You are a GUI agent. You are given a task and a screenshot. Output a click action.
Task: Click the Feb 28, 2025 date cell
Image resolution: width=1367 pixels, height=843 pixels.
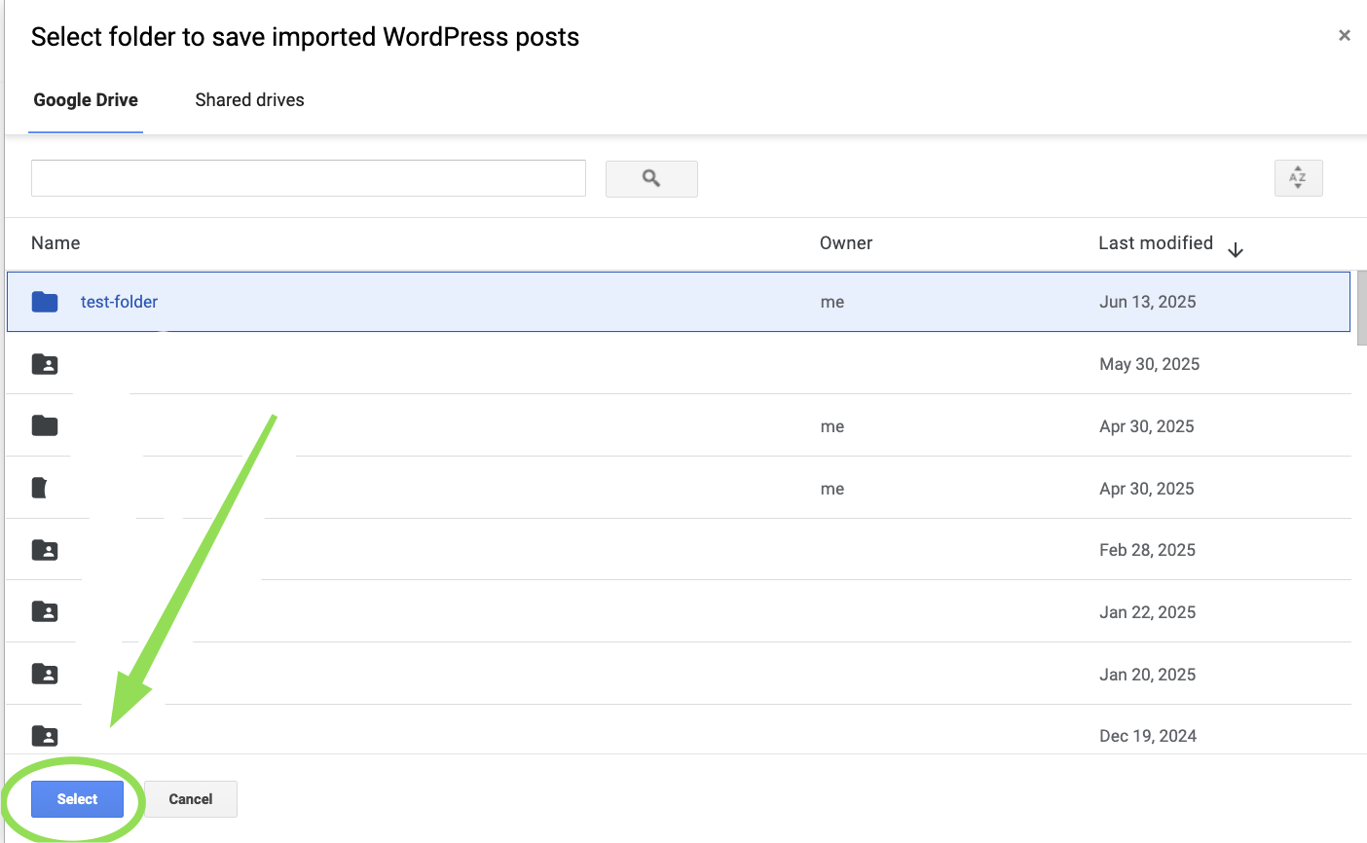click(1148, 550)
